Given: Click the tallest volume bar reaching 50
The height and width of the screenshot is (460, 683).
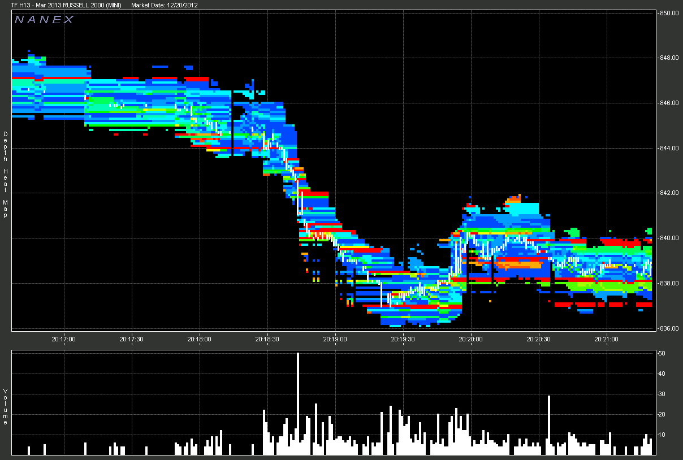Looking at the screenshot, I should coord(298,403).
